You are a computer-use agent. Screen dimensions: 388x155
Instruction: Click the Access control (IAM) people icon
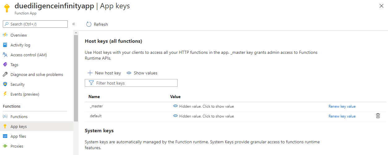[x=5, y=55]
